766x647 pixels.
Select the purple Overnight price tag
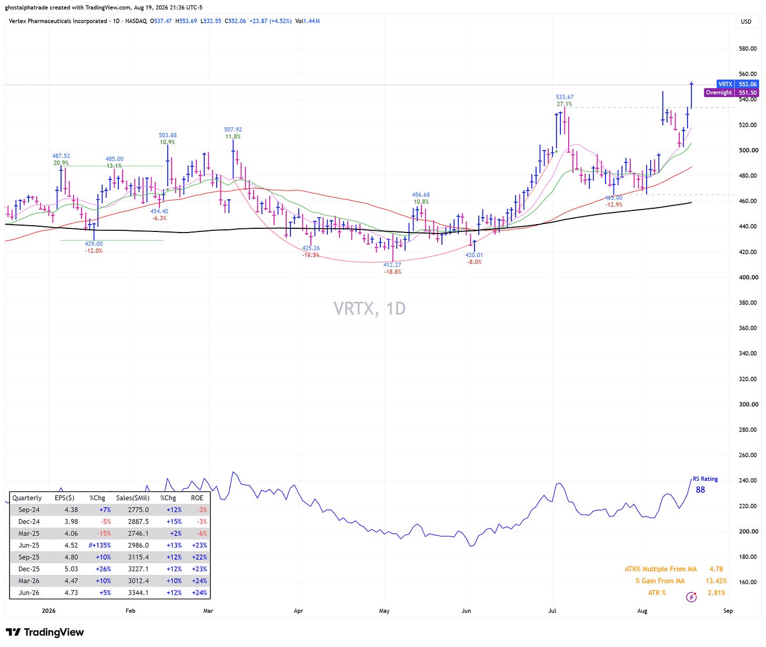click(732, 93)
